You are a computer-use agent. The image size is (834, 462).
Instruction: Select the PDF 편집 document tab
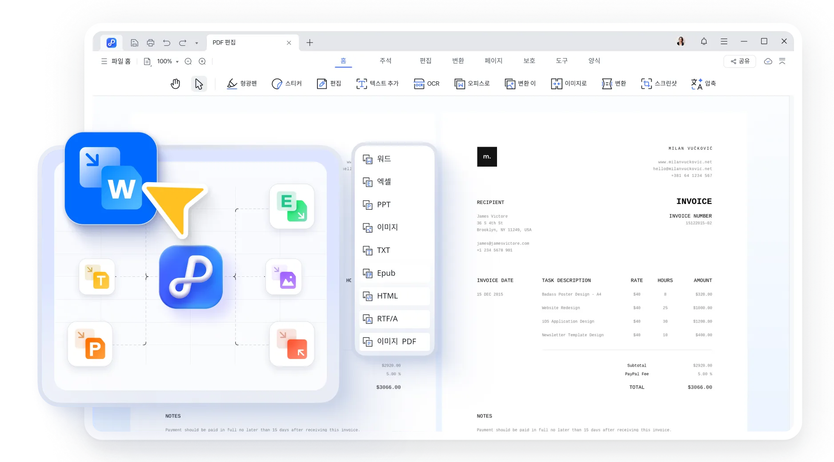252,43
